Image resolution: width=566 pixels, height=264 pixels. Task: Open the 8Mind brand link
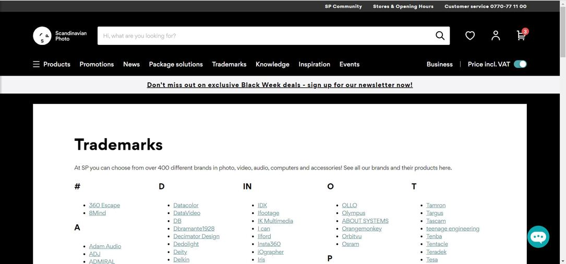click(x=98, y=213)
